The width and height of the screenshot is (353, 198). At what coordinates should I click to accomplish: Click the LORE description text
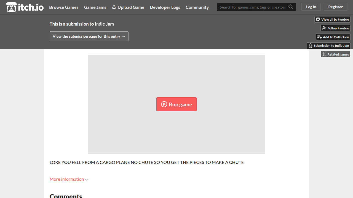click(x=147, y=162)
